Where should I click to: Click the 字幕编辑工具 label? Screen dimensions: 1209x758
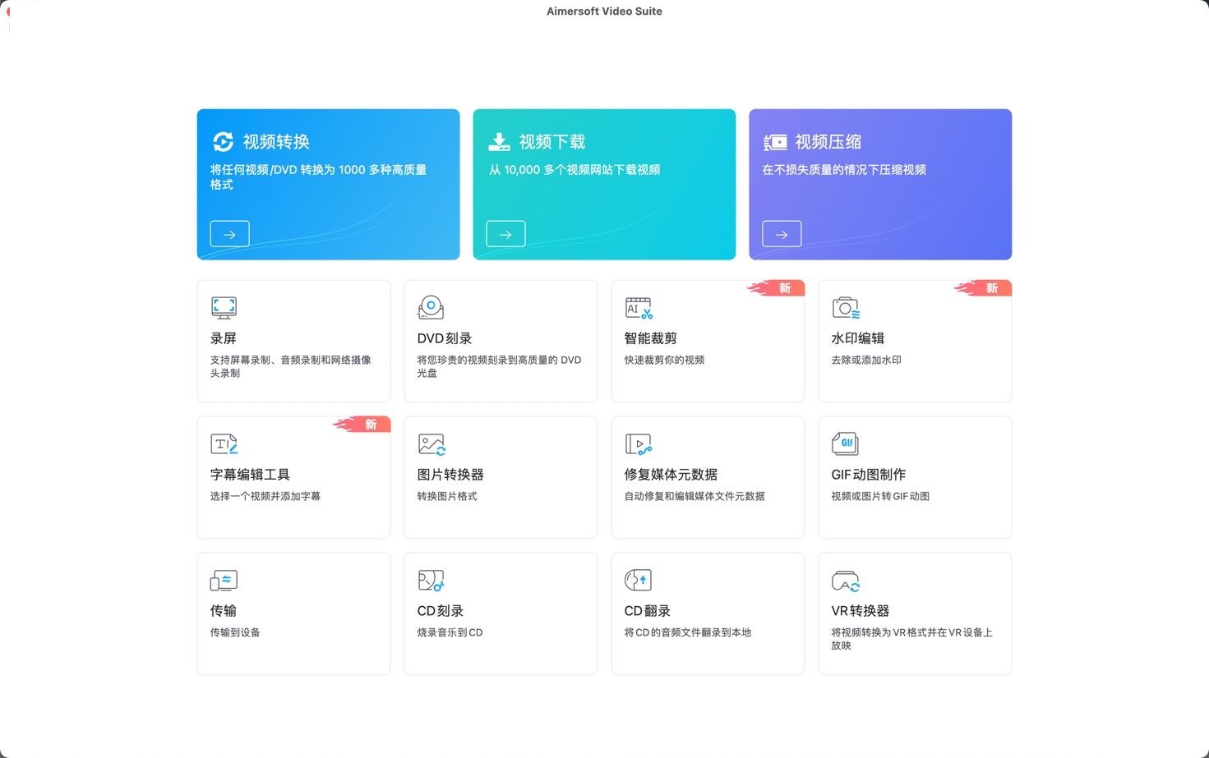[250, 475]
